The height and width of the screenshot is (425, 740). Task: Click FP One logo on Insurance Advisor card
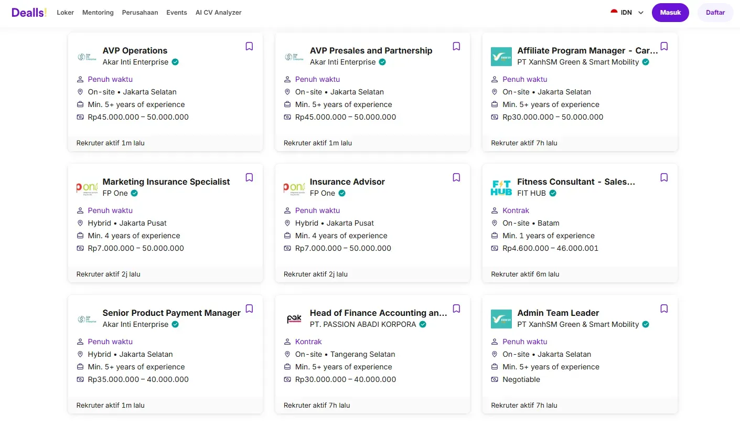pos(294,188)
